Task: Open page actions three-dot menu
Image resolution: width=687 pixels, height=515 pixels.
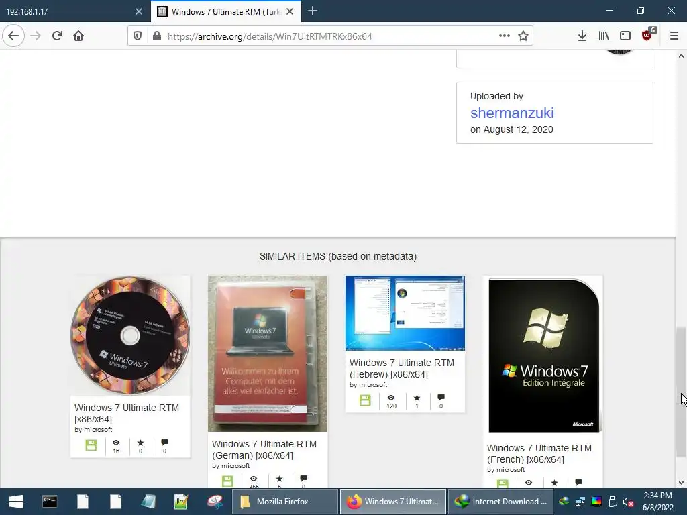Action: pyautogui.click(x=505, y=36)
